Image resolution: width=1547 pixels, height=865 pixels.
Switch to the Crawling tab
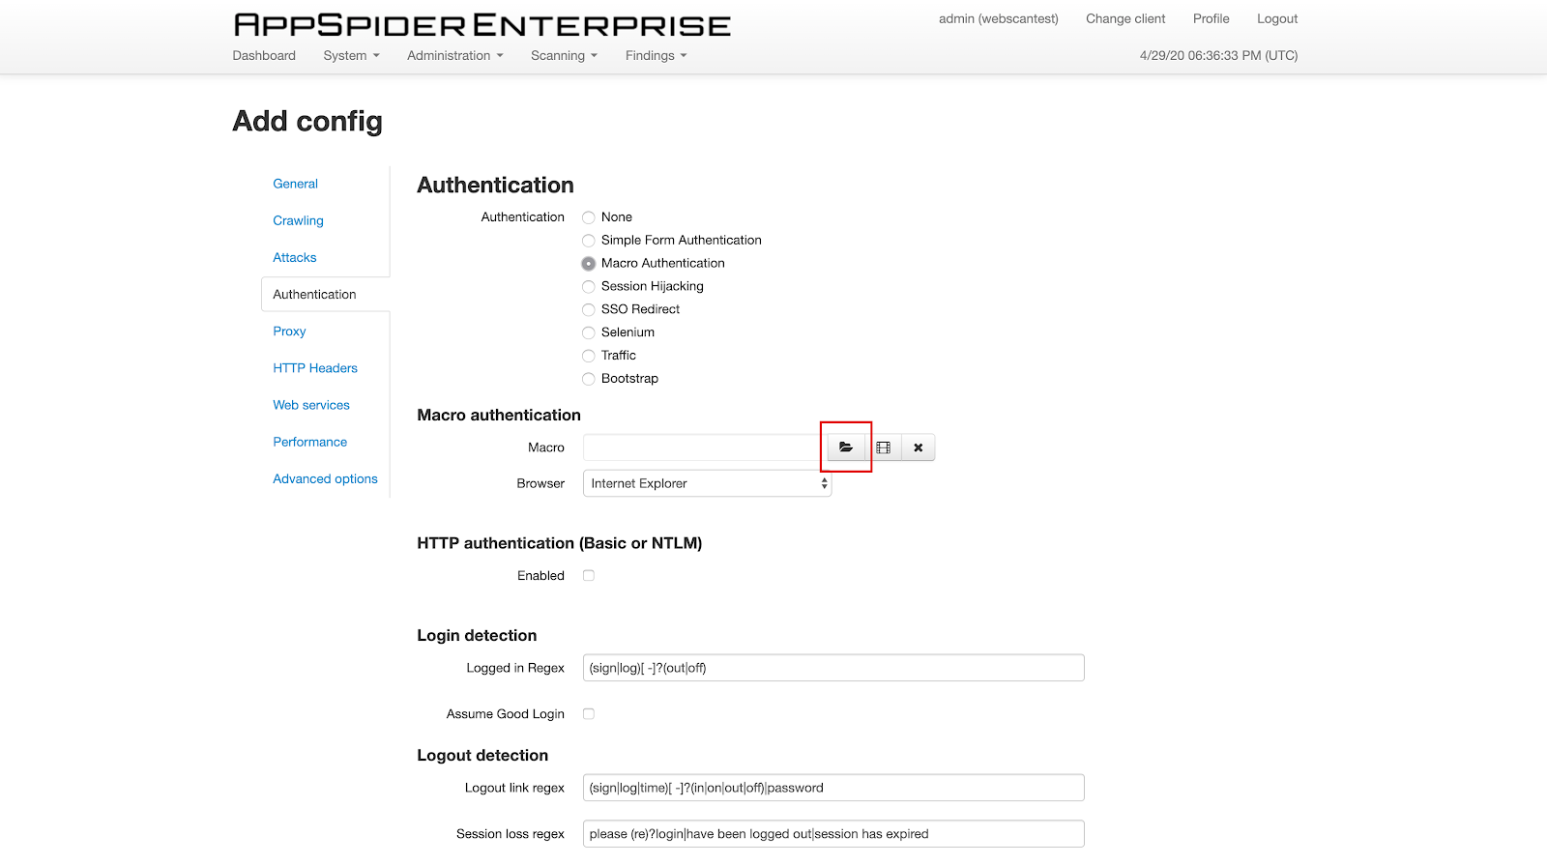coord(298,220)
